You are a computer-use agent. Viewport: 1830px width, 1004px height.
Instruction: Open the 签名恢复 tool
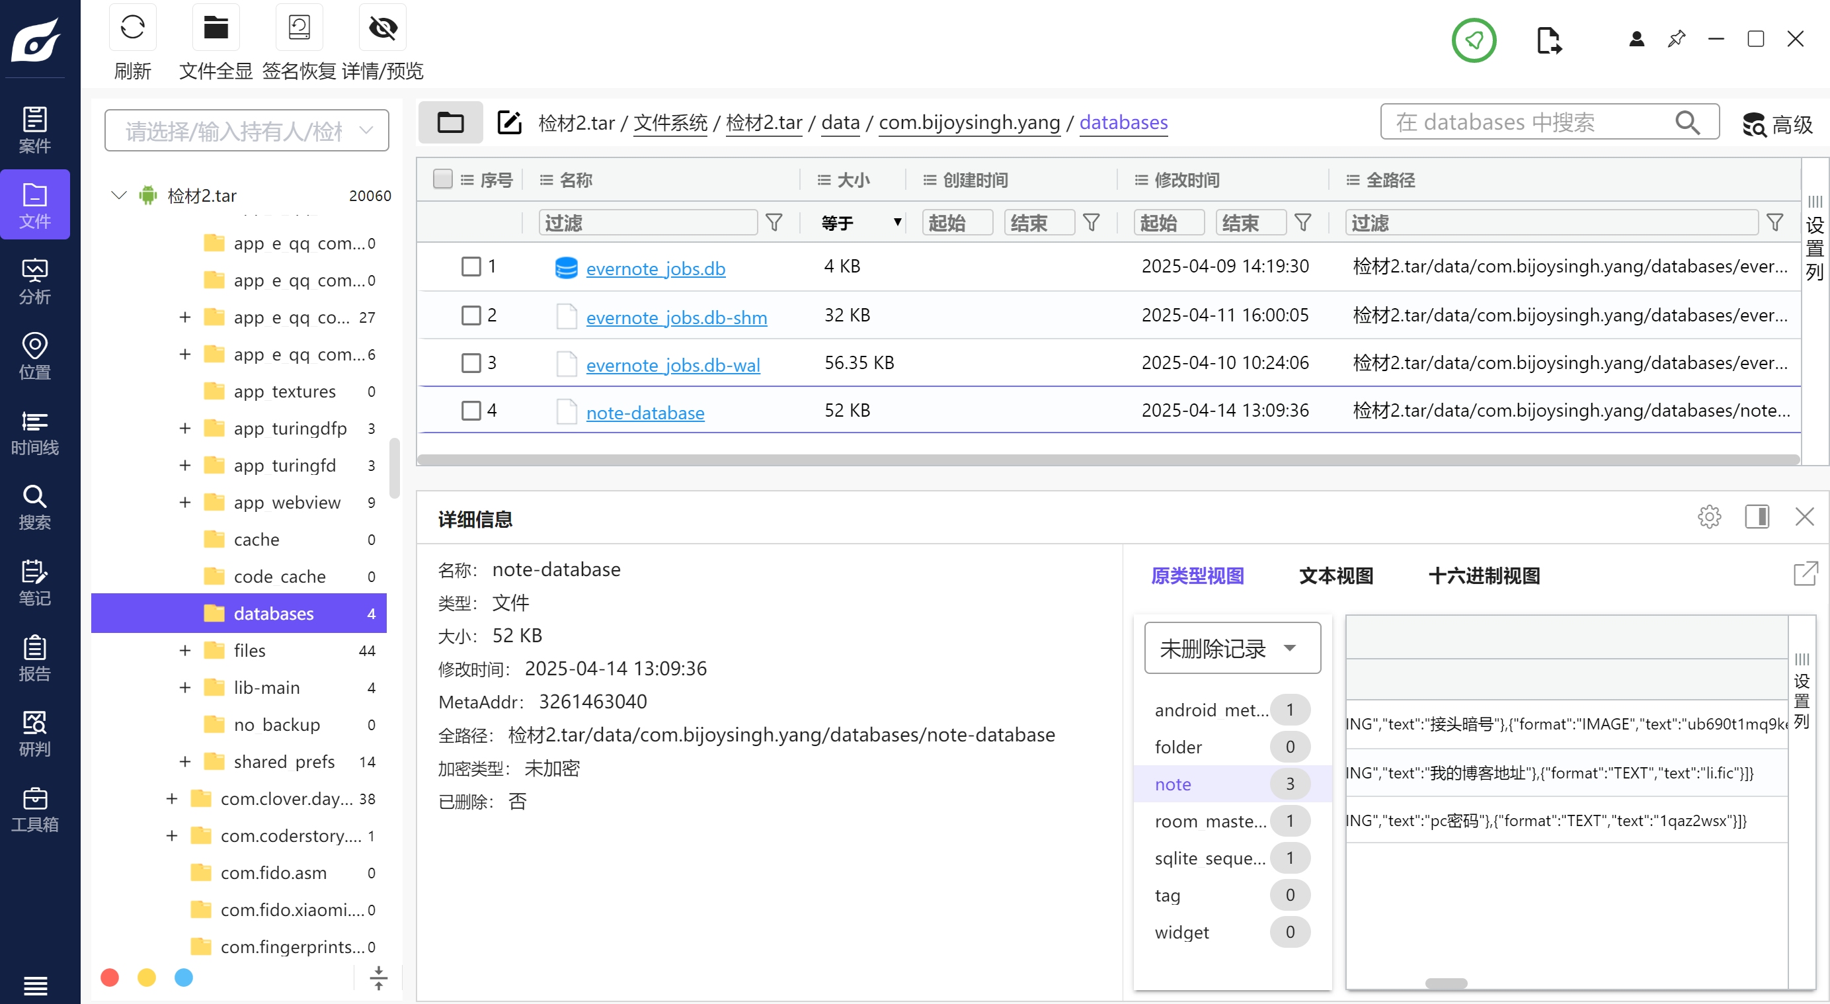pos(299,28)
